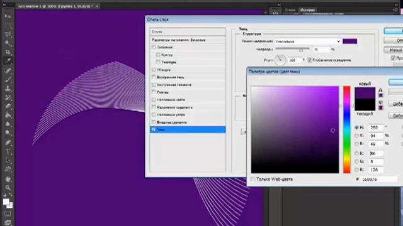The image size is (403, 226).
Task: Click the web-safe color cube icon
Action: coord(380,102)
